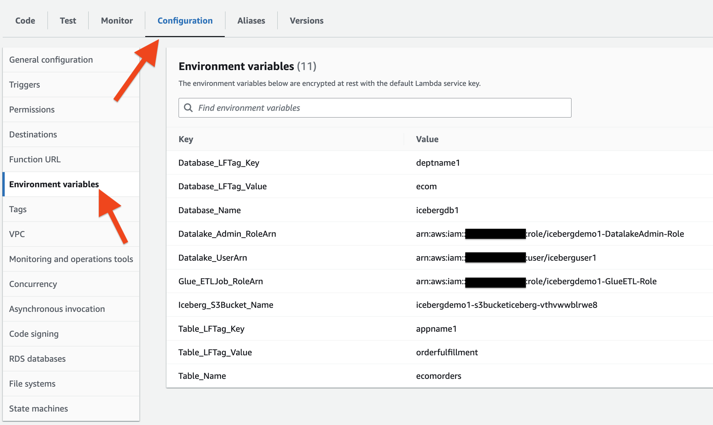Select the Configuration tab

pyautogui.click(x=185, y=21)
